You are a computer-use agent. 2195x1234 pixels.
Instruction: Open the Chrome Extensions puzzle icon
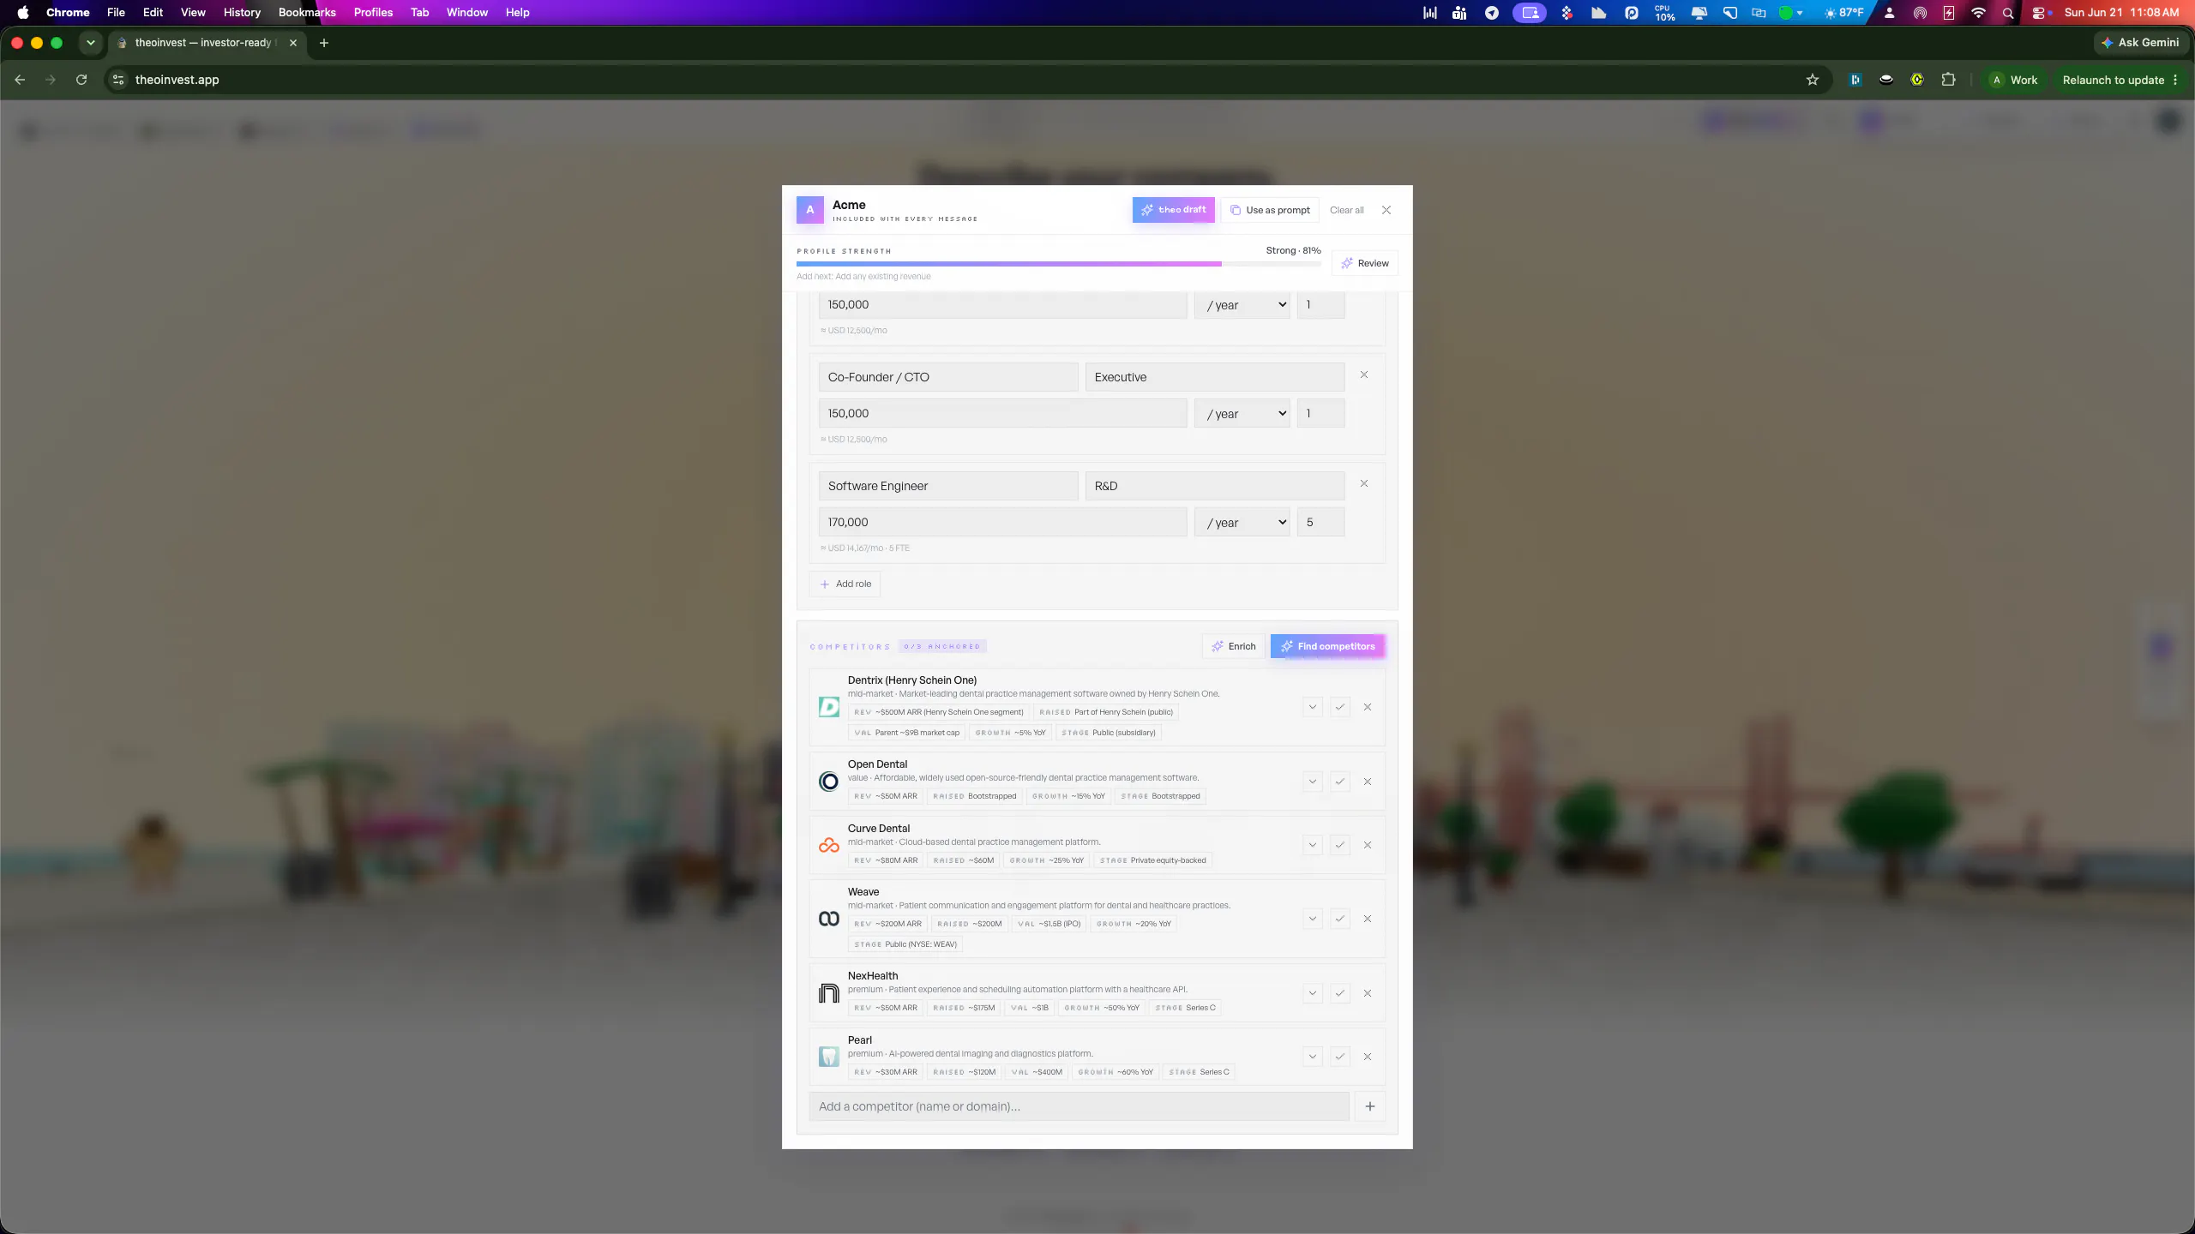(1949, 80)
